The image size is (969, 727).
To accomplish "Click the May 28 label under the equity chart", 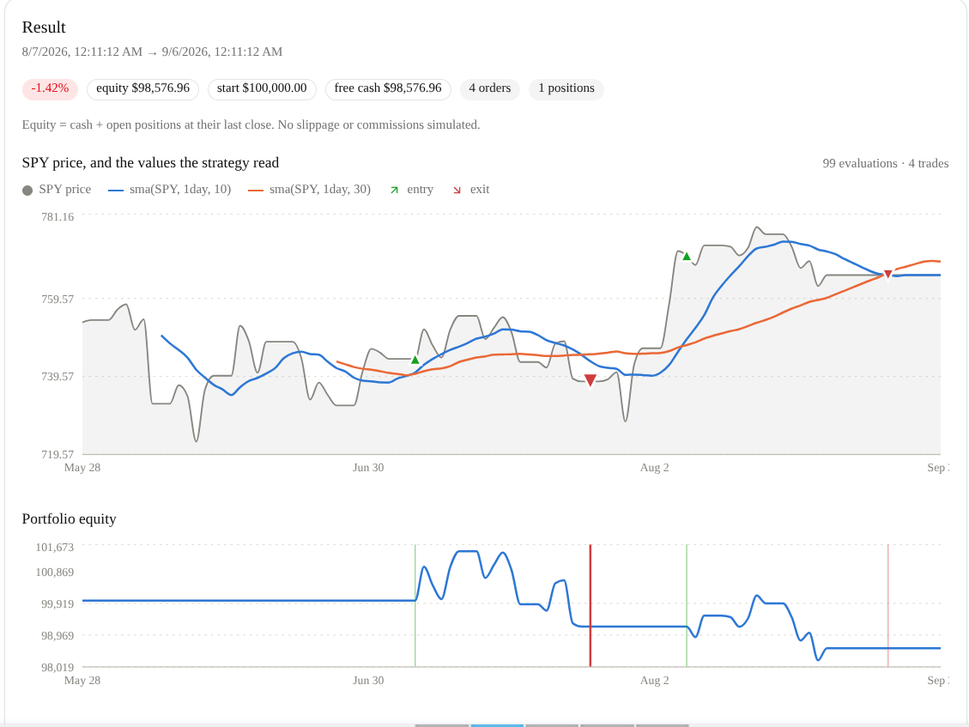I will coord(82,681).
